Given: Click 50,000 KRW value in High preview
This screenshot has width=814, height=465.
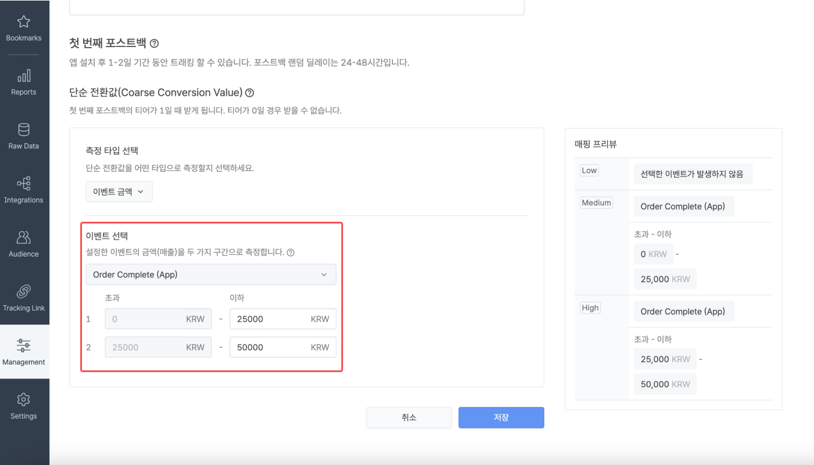Looking at the screenshot, I should (x=665, y=384).
